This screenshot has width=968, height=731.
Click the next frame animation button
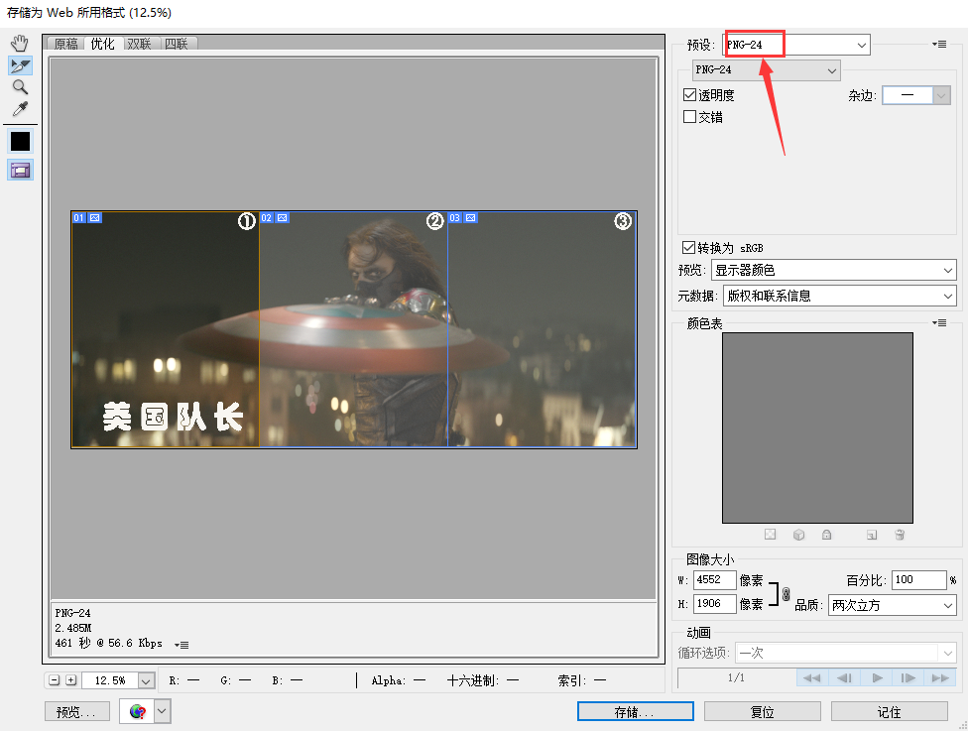908,677
